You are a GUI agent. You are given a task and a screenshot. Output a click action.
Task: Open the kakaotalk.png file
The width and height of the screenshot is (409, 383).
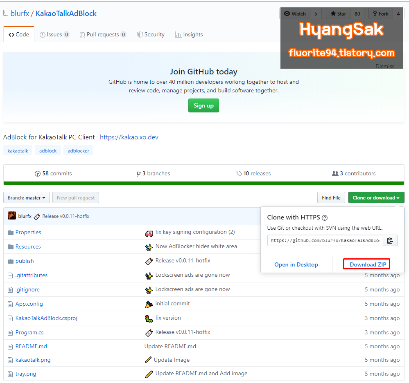coord(33,360)
